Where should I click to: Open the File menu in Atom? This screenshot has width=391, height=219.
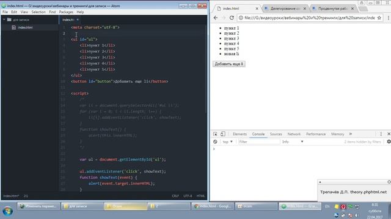5,12
